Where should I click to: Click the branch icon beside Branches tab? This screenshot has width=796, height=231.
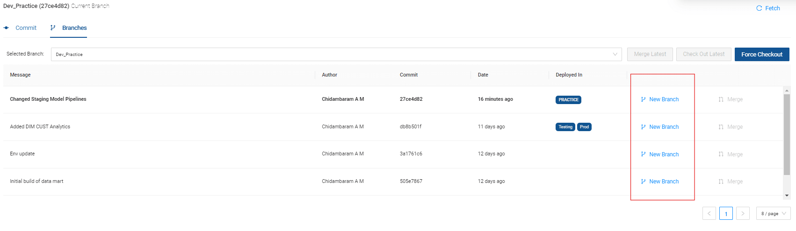tap(53, 28)
